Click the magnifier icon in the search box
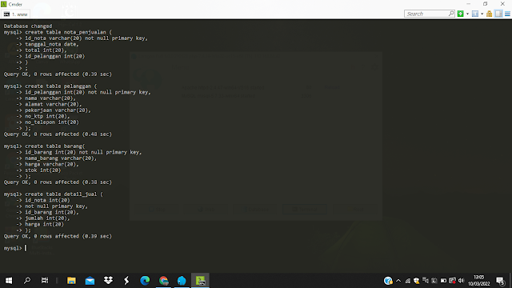 (451, 14)
